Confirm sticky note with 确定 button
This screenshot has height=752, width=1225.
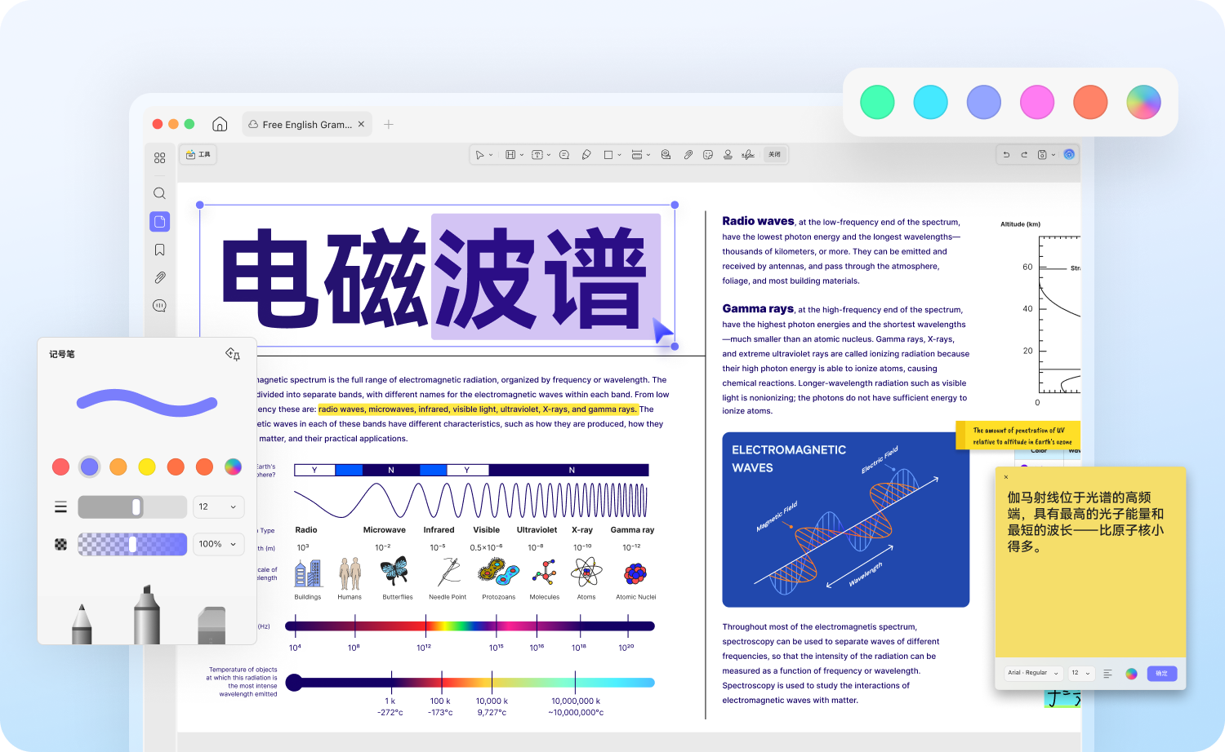point(1162,674)
